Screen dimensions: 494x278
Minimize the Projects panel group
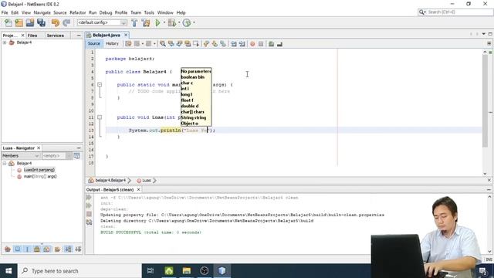(x=79, y=36)
